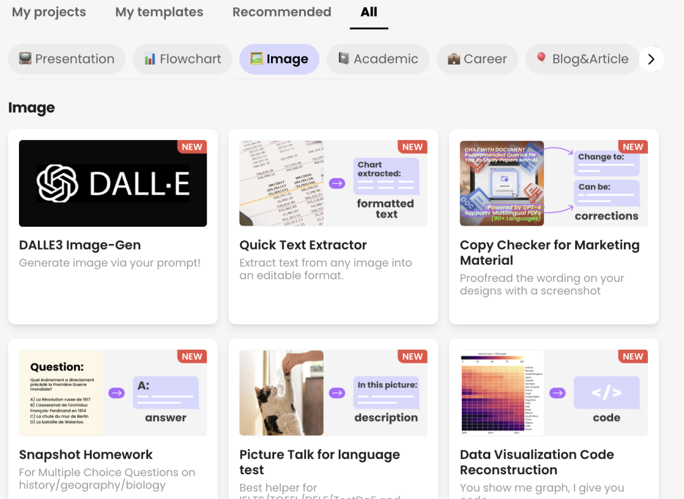
Task: Click NEW badge on Snapshot Homework card
Action: 192,357
